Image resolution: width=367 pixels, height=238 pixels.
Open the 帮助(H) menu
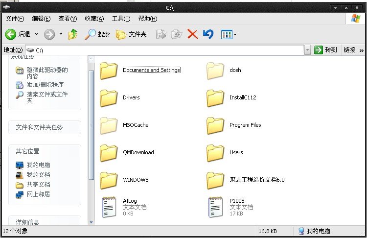[x=148, y=19]
